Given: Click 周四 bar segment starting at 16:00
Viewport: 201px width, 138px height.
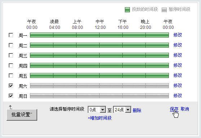Looking at the screenshot, I should click(134, 65).
